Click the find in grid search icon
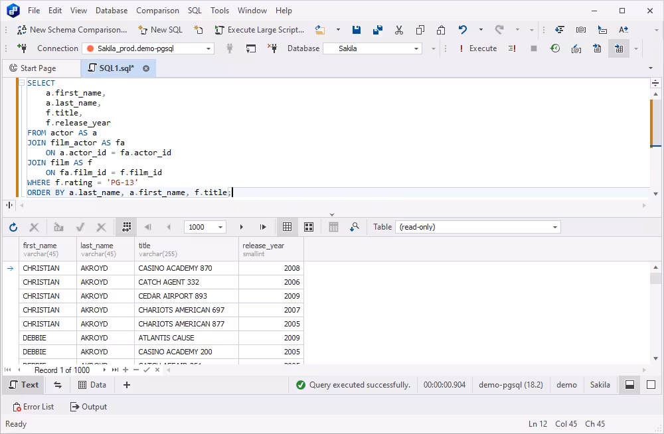This screenshot has width=664, height=434. coord(355,228)
